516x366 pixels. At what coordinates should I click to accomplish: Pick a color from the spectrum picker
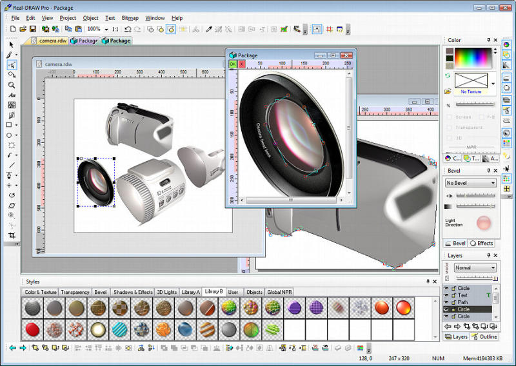(473, 58)
